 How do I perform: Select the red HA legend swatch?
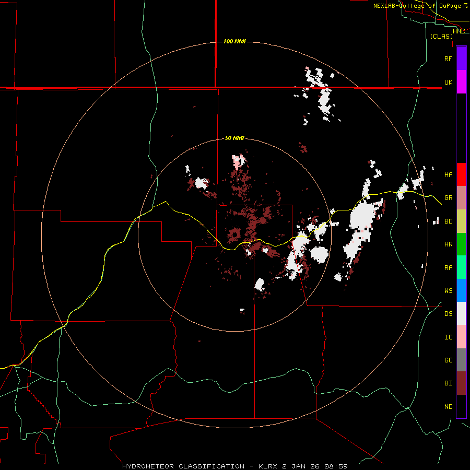tap(461, 174)
